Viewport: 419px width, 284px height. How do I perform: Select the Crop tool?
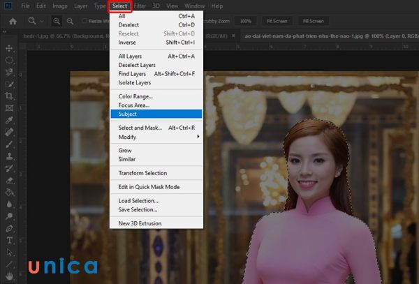pos(10,96)
